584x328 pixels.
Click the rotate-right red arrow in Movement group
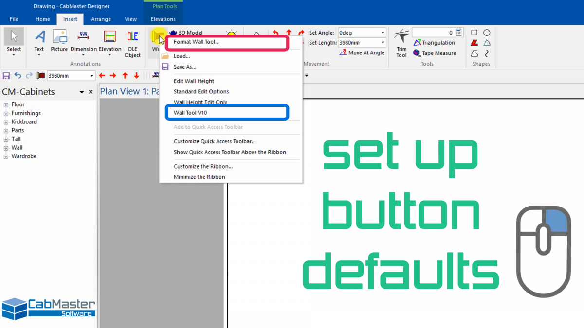(301, 33)
